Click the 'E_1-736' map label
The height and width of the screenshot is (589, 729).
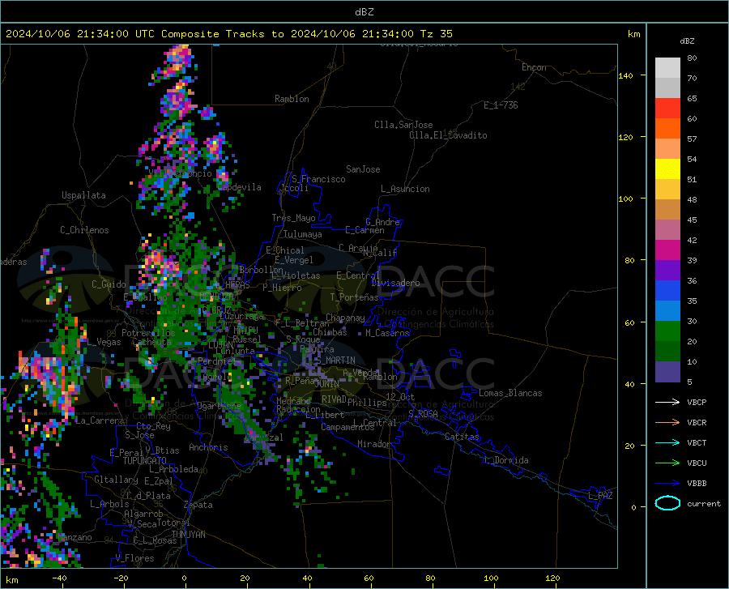tap(501, 105)
